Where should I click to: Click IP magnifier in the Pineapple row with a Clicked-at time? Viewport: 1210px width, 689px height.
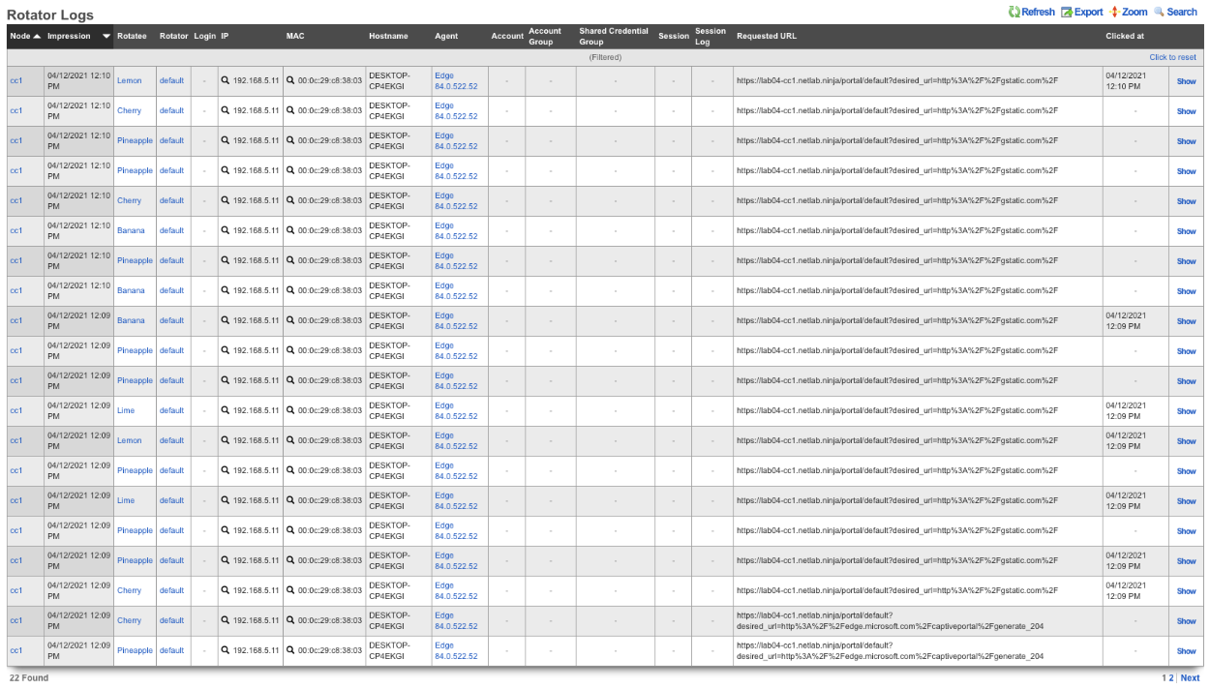(x=226, y=561)
